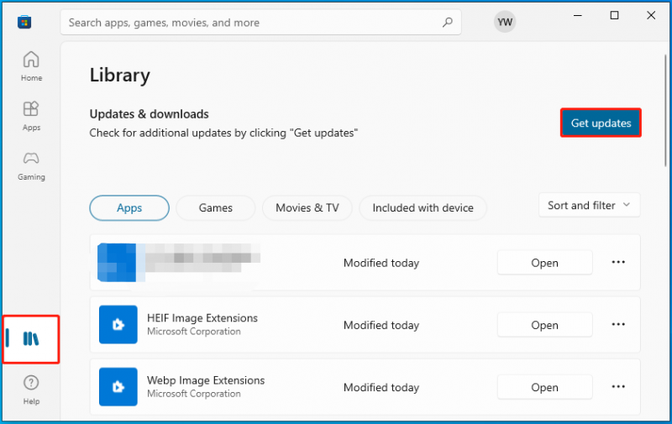This screenshot has width=672, height=424.
Task: Open the Home section in sidebar
Action: [31, 66]
